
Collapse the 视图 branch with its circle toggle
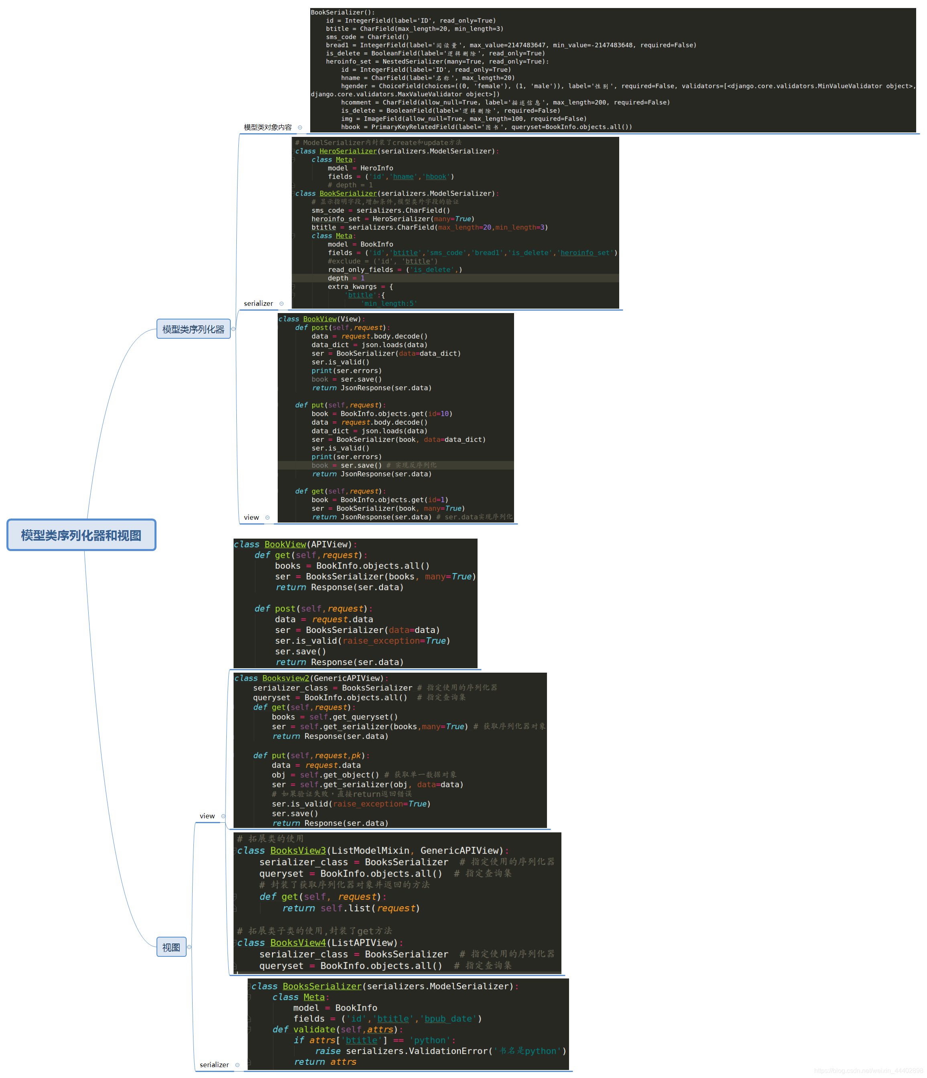tap(189, 948)
